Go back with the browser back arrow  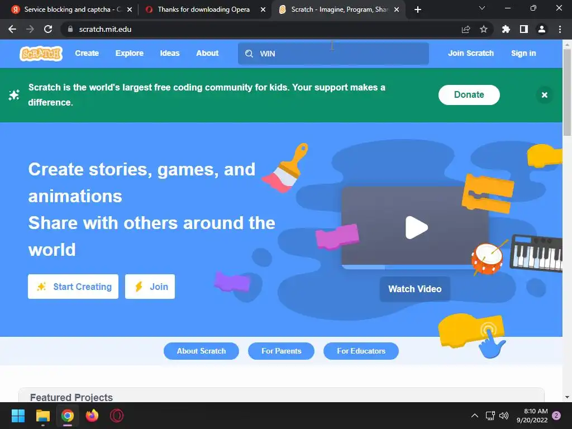coord(12,29)
